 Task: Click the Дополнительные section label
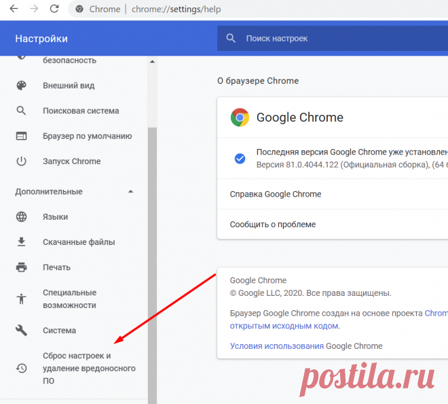pos(49,192)
